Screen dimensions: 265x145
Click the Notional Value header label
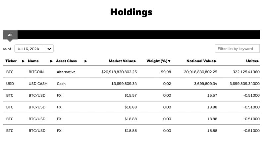tap(200, 61)
